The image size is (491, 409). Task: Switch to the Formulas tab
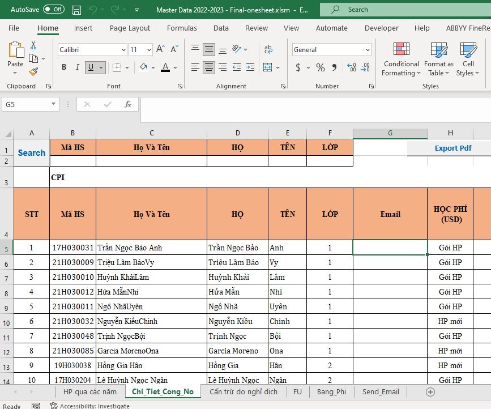(x=182, y=28)
